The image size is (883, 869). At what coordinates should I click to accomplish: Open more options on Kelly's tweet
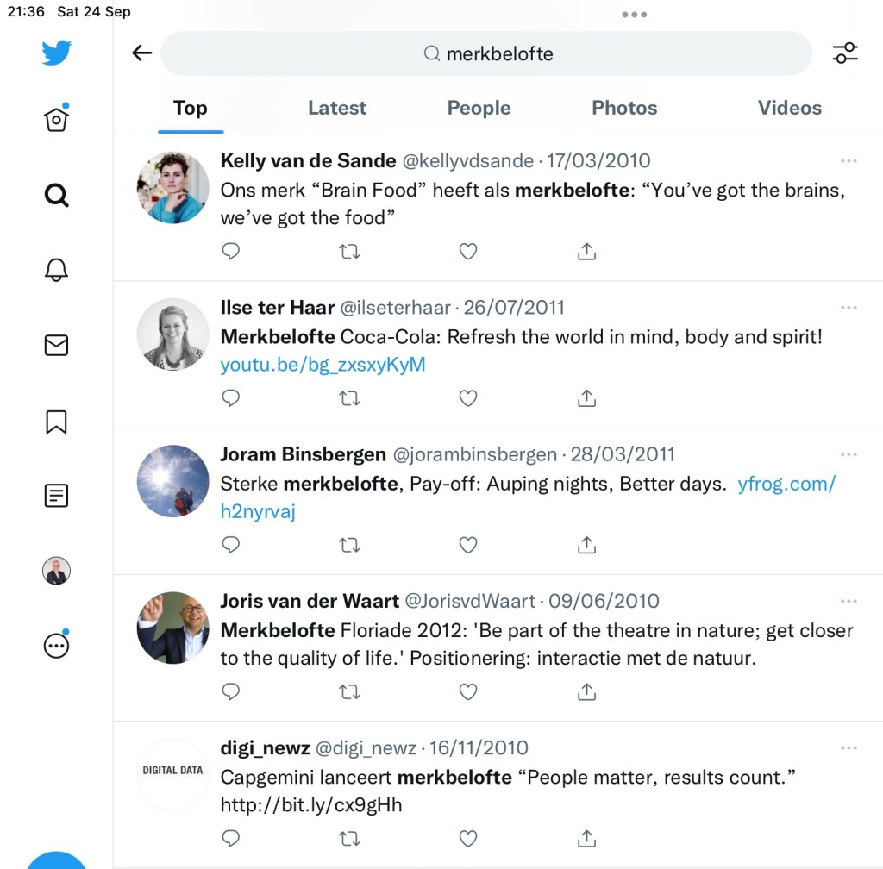point(849,161)
